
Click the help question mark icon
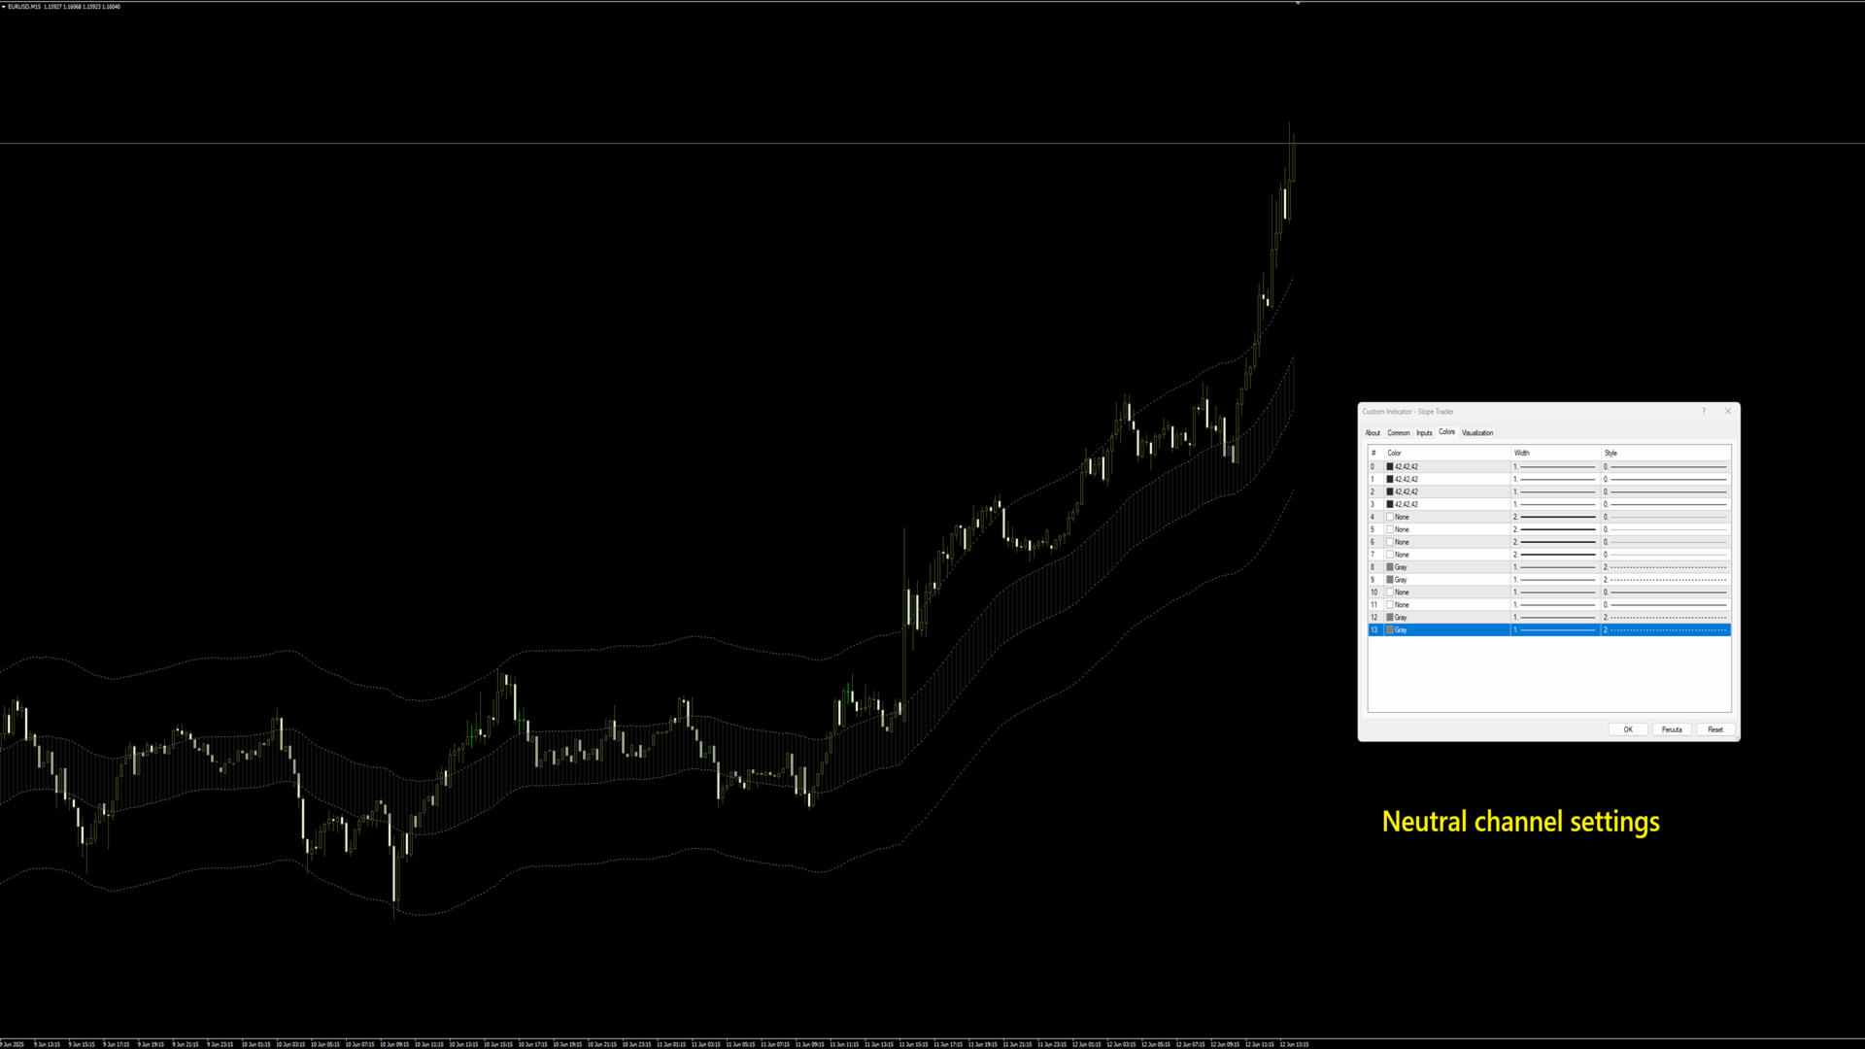tap(1703, 411)
